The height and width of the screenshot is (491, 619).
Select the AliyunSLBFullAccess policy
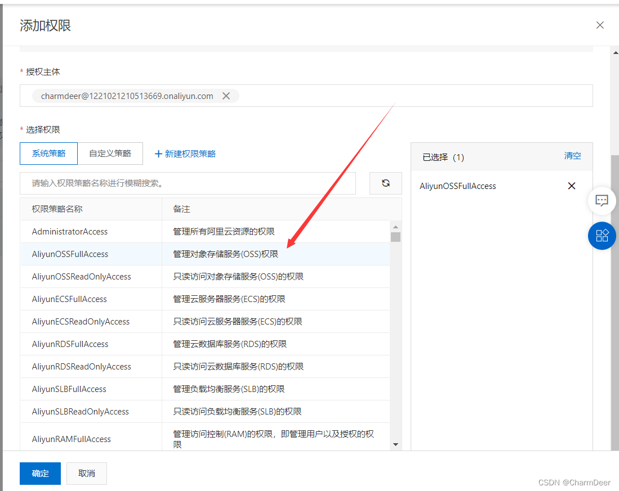[x=205, y=389]
